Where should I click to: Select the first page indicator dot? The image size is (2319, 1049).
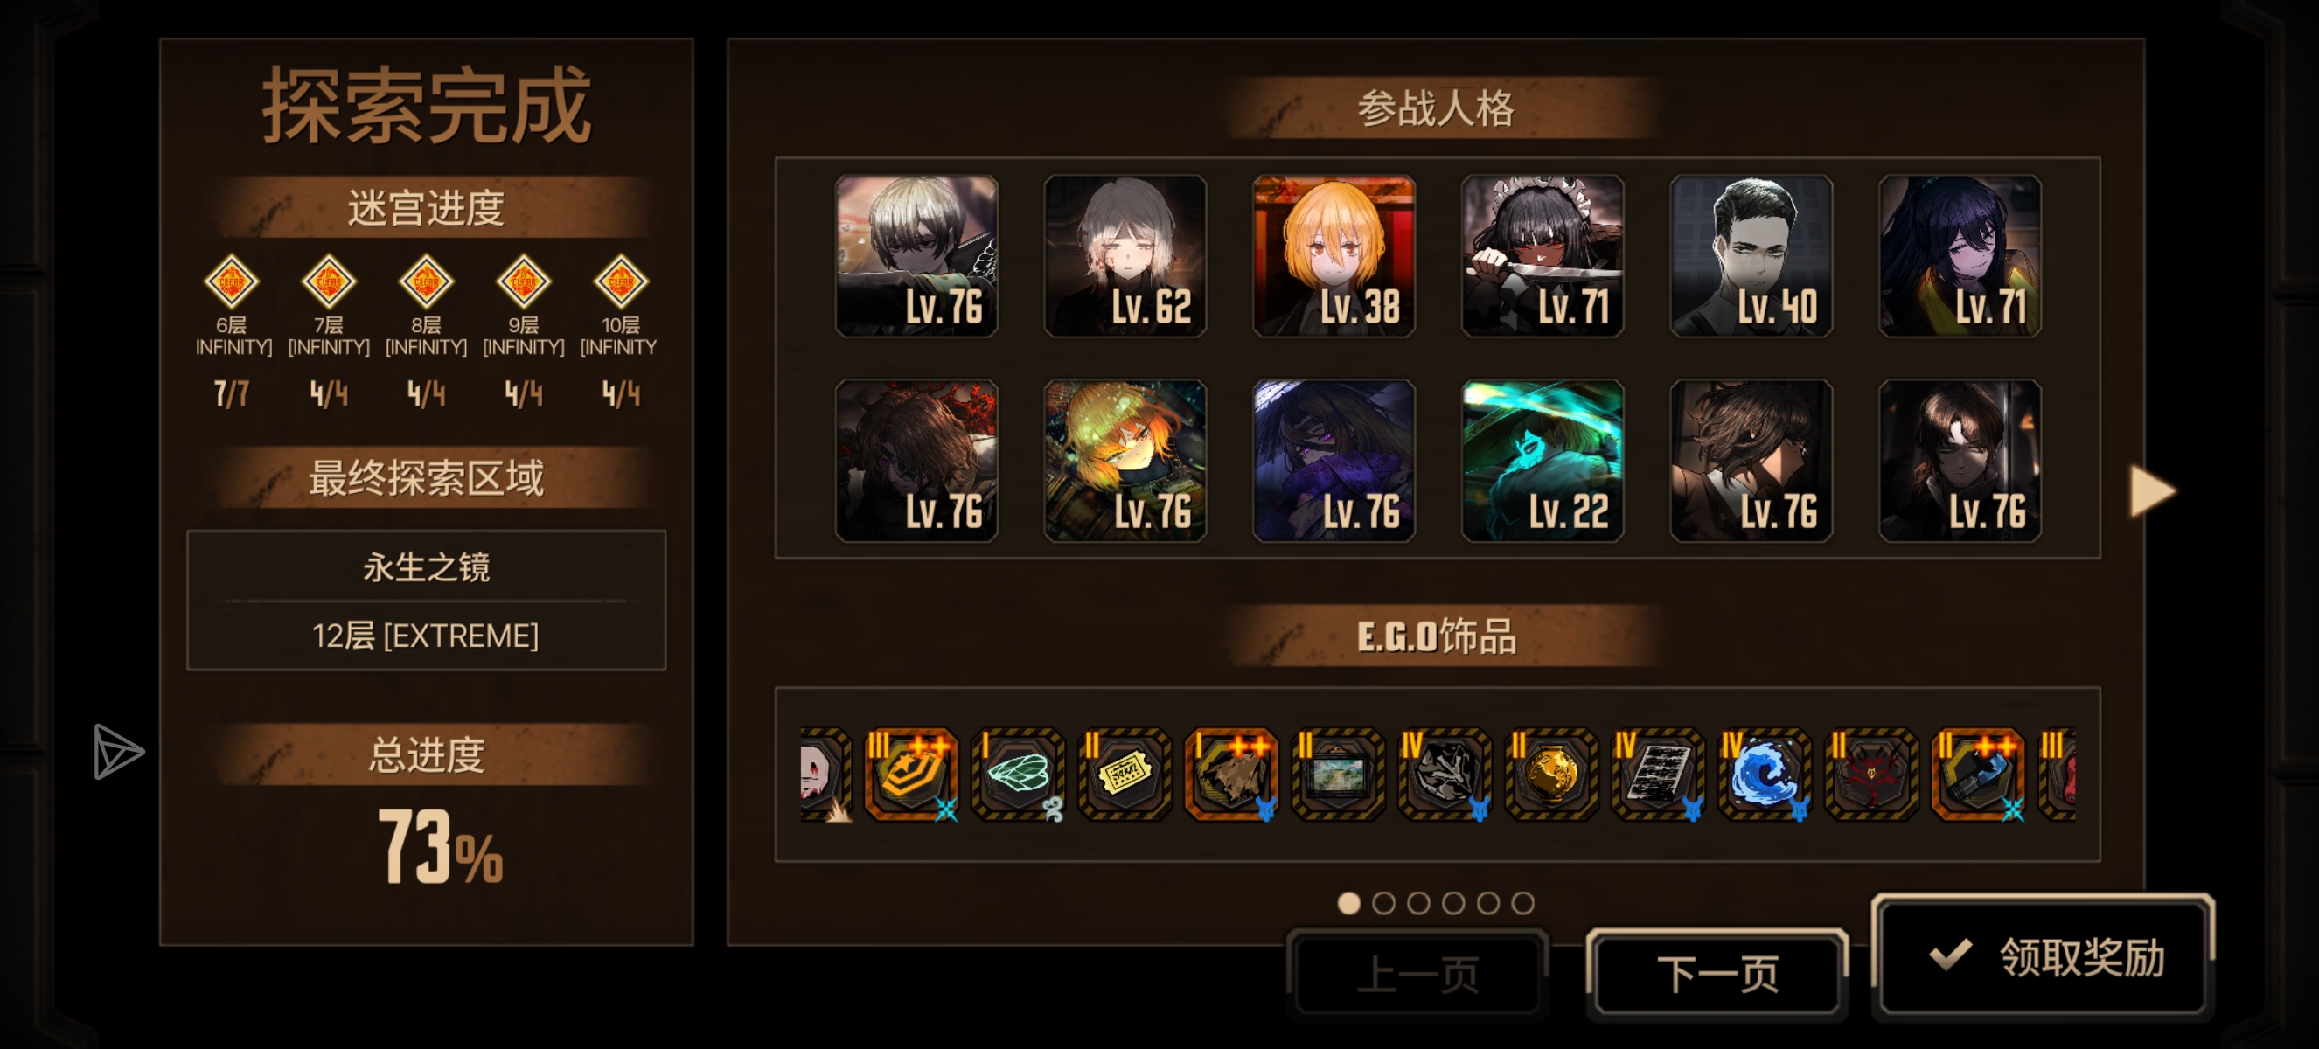coord(1348,902)
